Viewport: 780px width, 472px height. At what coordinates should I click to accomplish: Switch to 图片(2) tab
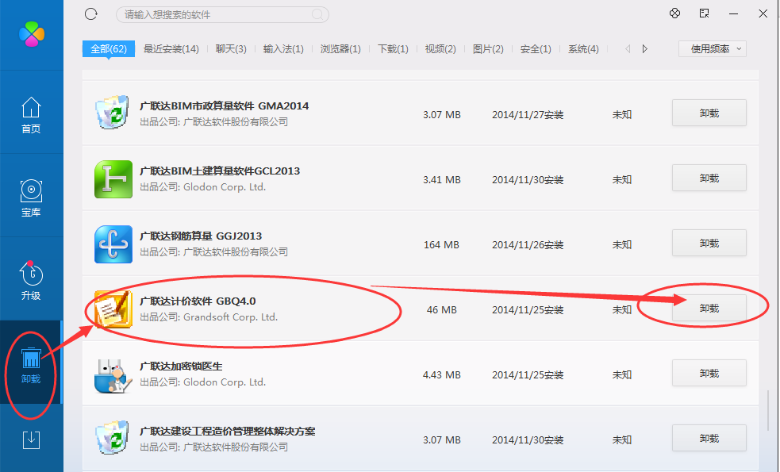(488, 48)
